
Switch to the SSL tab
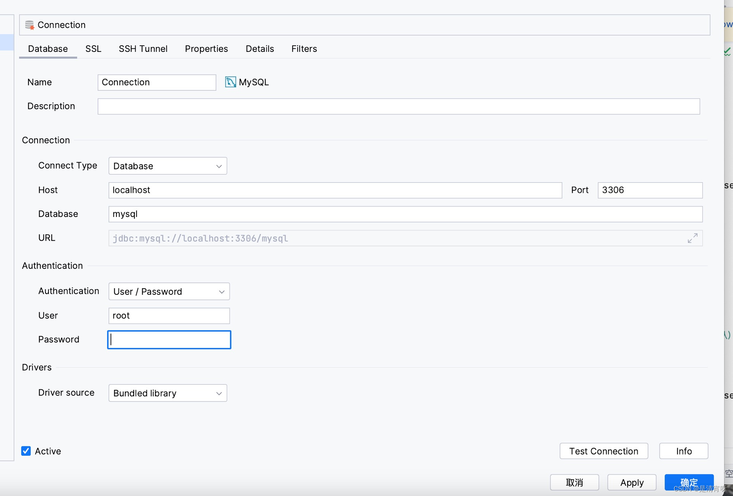pos(93,49)
